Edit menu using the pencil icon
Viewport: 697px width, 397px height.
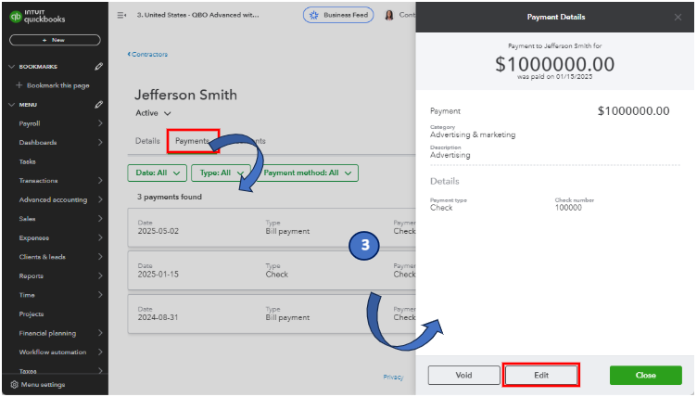coord(98,105)
